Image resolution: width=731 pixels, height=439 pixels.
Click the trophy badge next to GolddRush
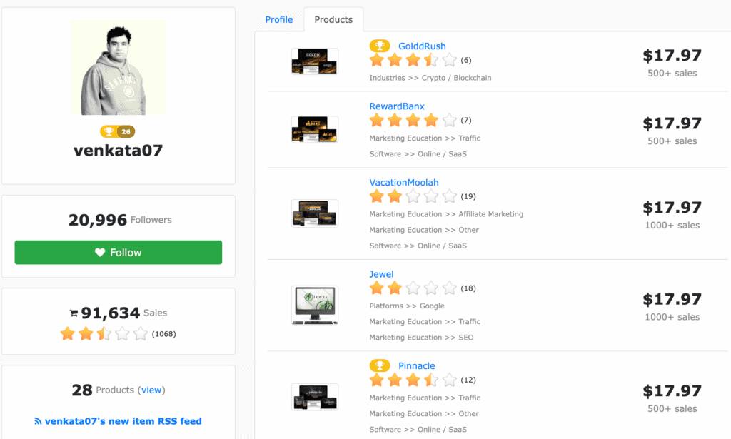pyautogui.click(x=380, y=45)
